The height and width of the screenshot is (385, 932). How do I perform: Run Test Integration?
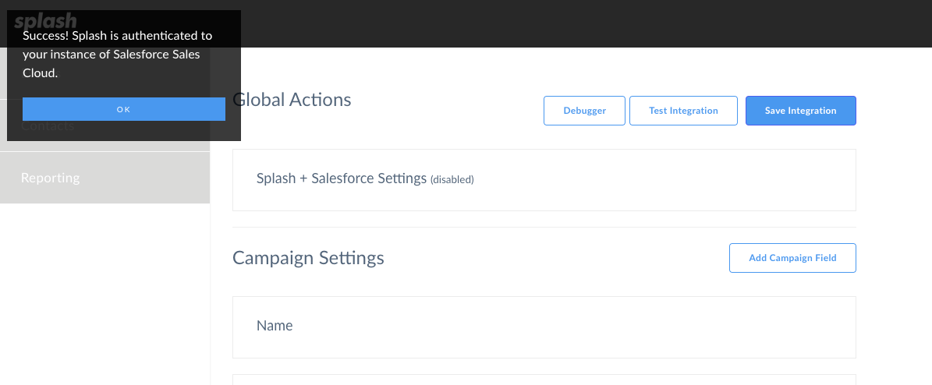tap(683, 111)
